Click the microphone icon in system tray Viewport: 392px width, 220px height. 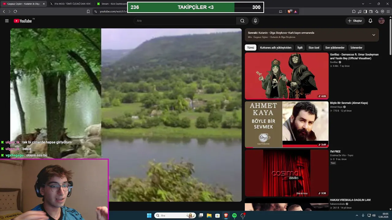click(x=363, y=215)
